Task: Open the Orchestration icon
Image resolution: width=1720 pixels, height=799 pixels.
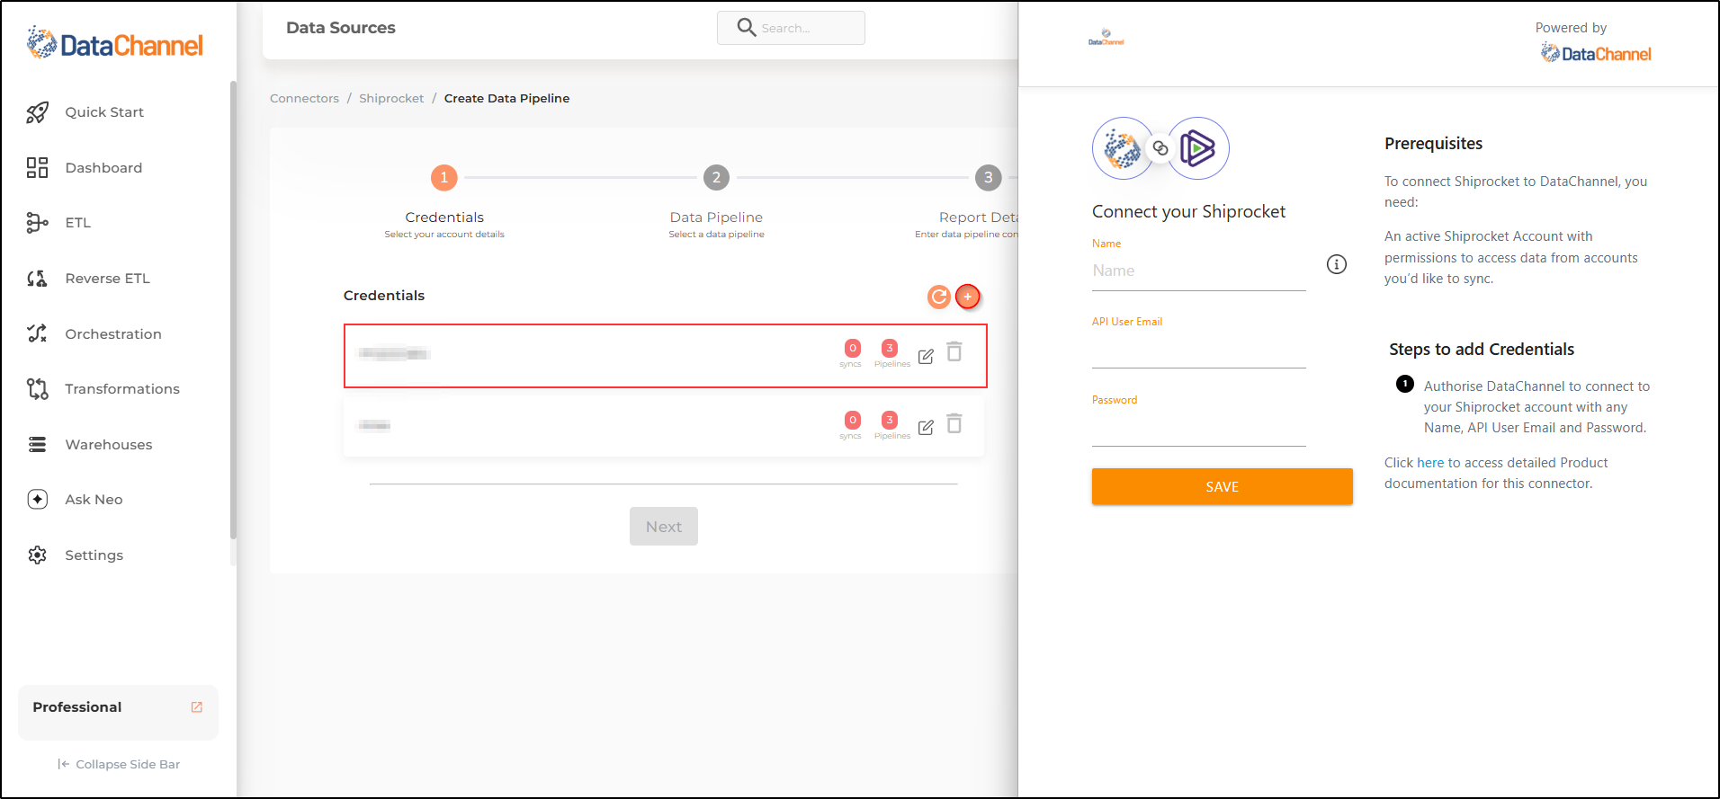Action: coord(37,333)
